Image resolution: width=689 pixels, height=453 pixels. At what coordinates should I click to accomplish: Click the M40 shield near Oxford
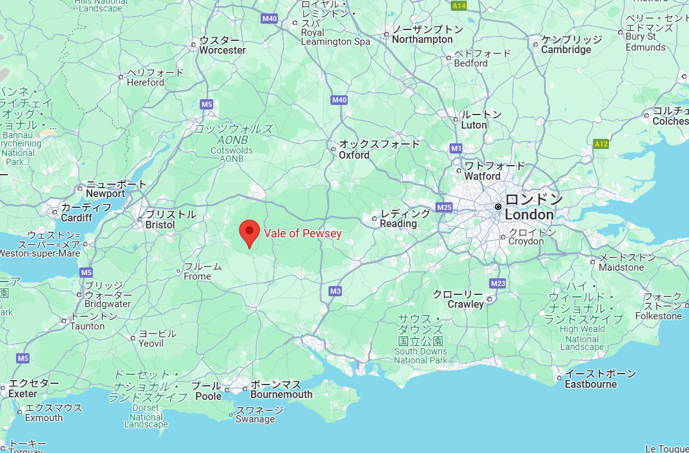click(339, 100)
